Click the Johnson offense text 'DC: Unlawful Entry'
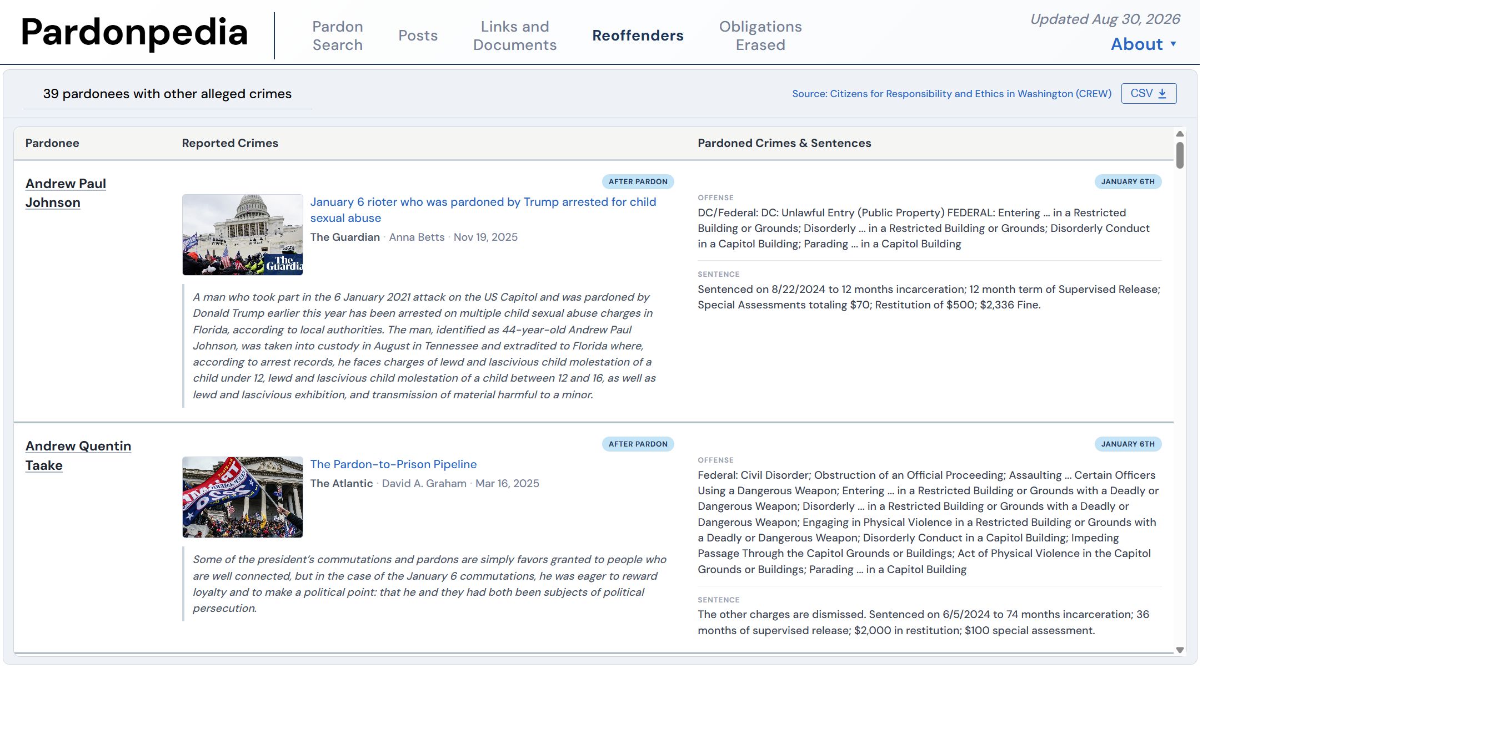 click(x=808, y=212)
